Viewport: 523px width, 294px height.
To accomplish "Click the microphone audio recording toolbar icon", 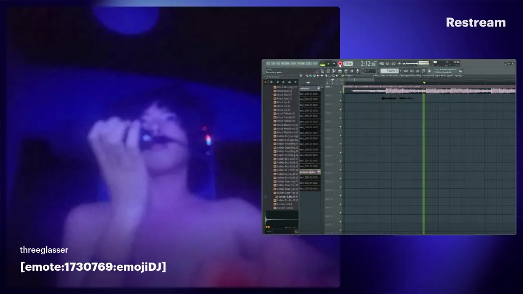I will pos(358,71).
